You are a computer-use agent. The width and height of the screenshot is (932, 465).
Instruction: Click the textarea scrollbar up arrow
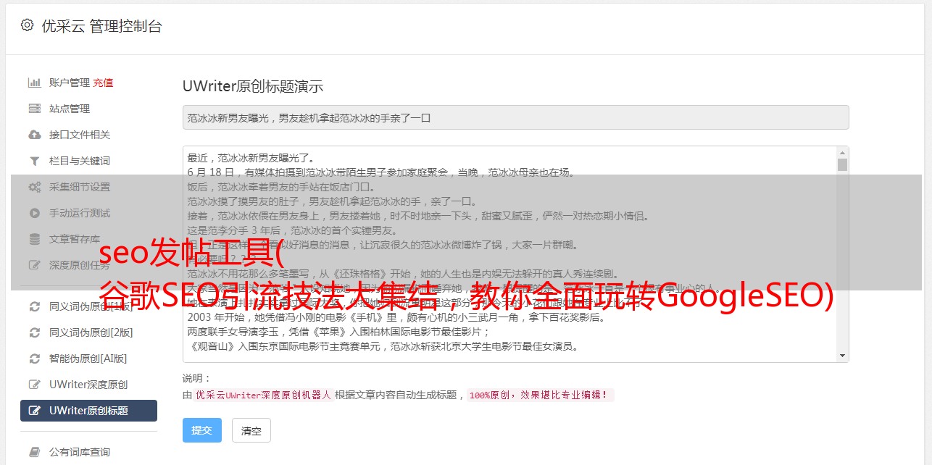point(842,153)
